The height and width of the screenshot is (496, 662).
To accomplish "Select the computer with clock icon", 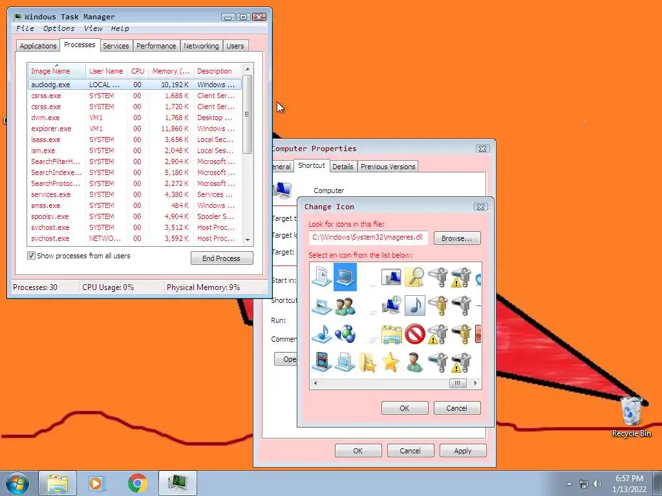I will point(391,305).
